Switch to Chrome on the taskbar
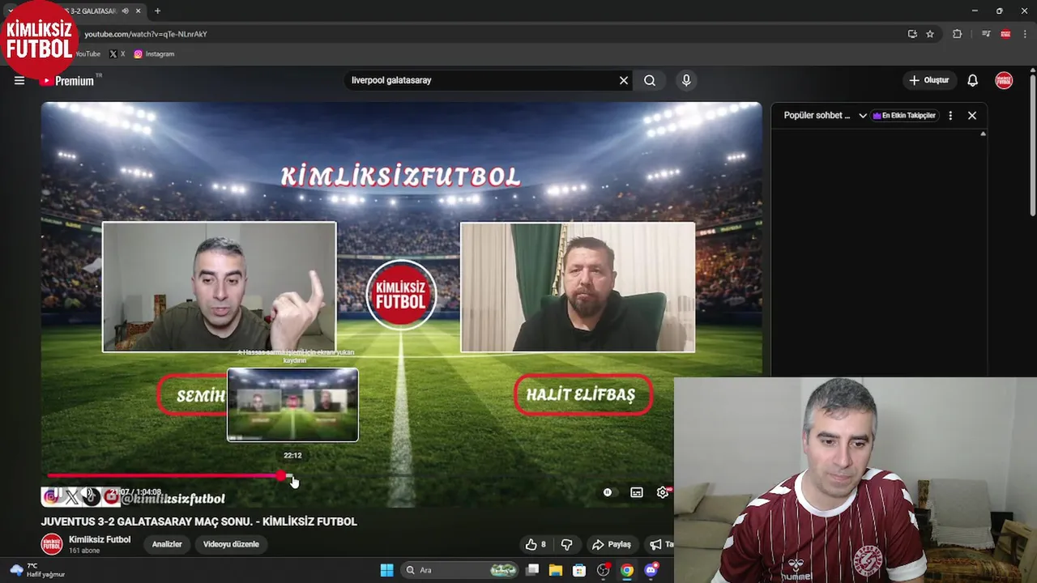 coord(627,570)
